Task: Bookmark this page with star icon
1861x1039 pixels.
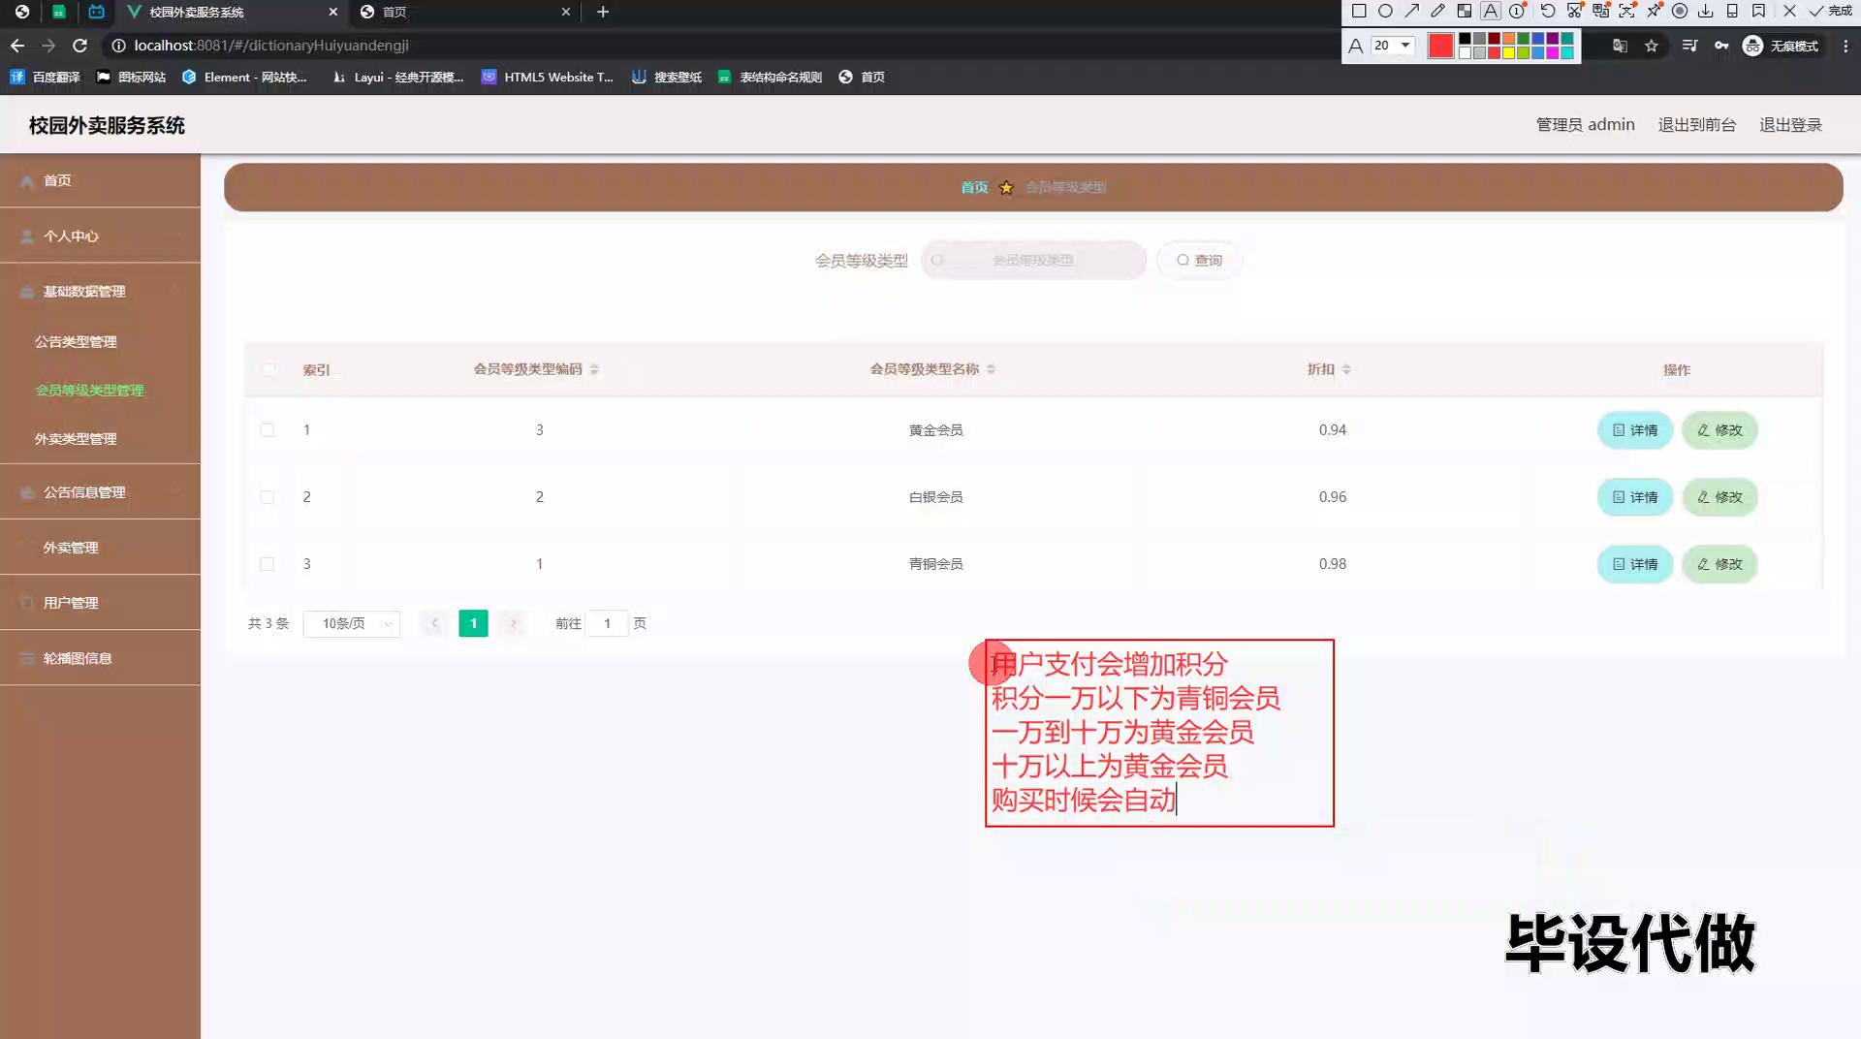Action: point(1652,46)
